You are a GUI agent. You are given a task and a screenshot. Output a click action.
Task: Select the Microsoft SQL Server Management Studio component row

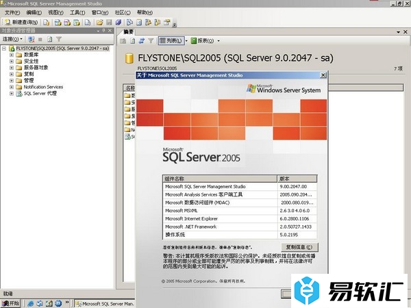(240, 186)
